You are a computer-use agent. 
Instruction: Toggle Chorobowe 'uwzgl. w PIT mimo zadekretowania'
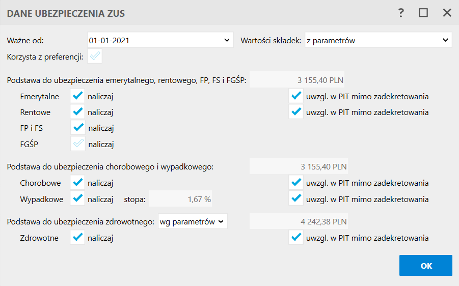coord(295,183)
